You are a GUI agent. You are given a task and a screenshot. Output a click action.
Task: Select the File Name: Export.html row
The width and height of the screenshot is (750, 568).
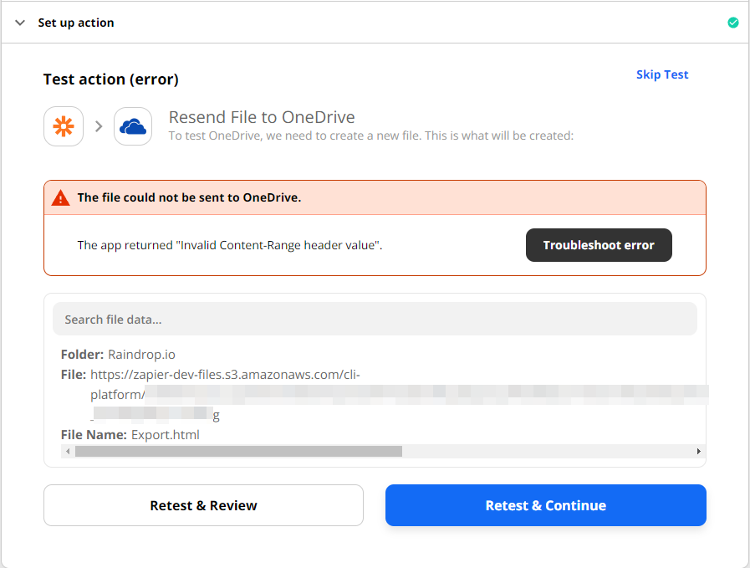click(130, 435)
